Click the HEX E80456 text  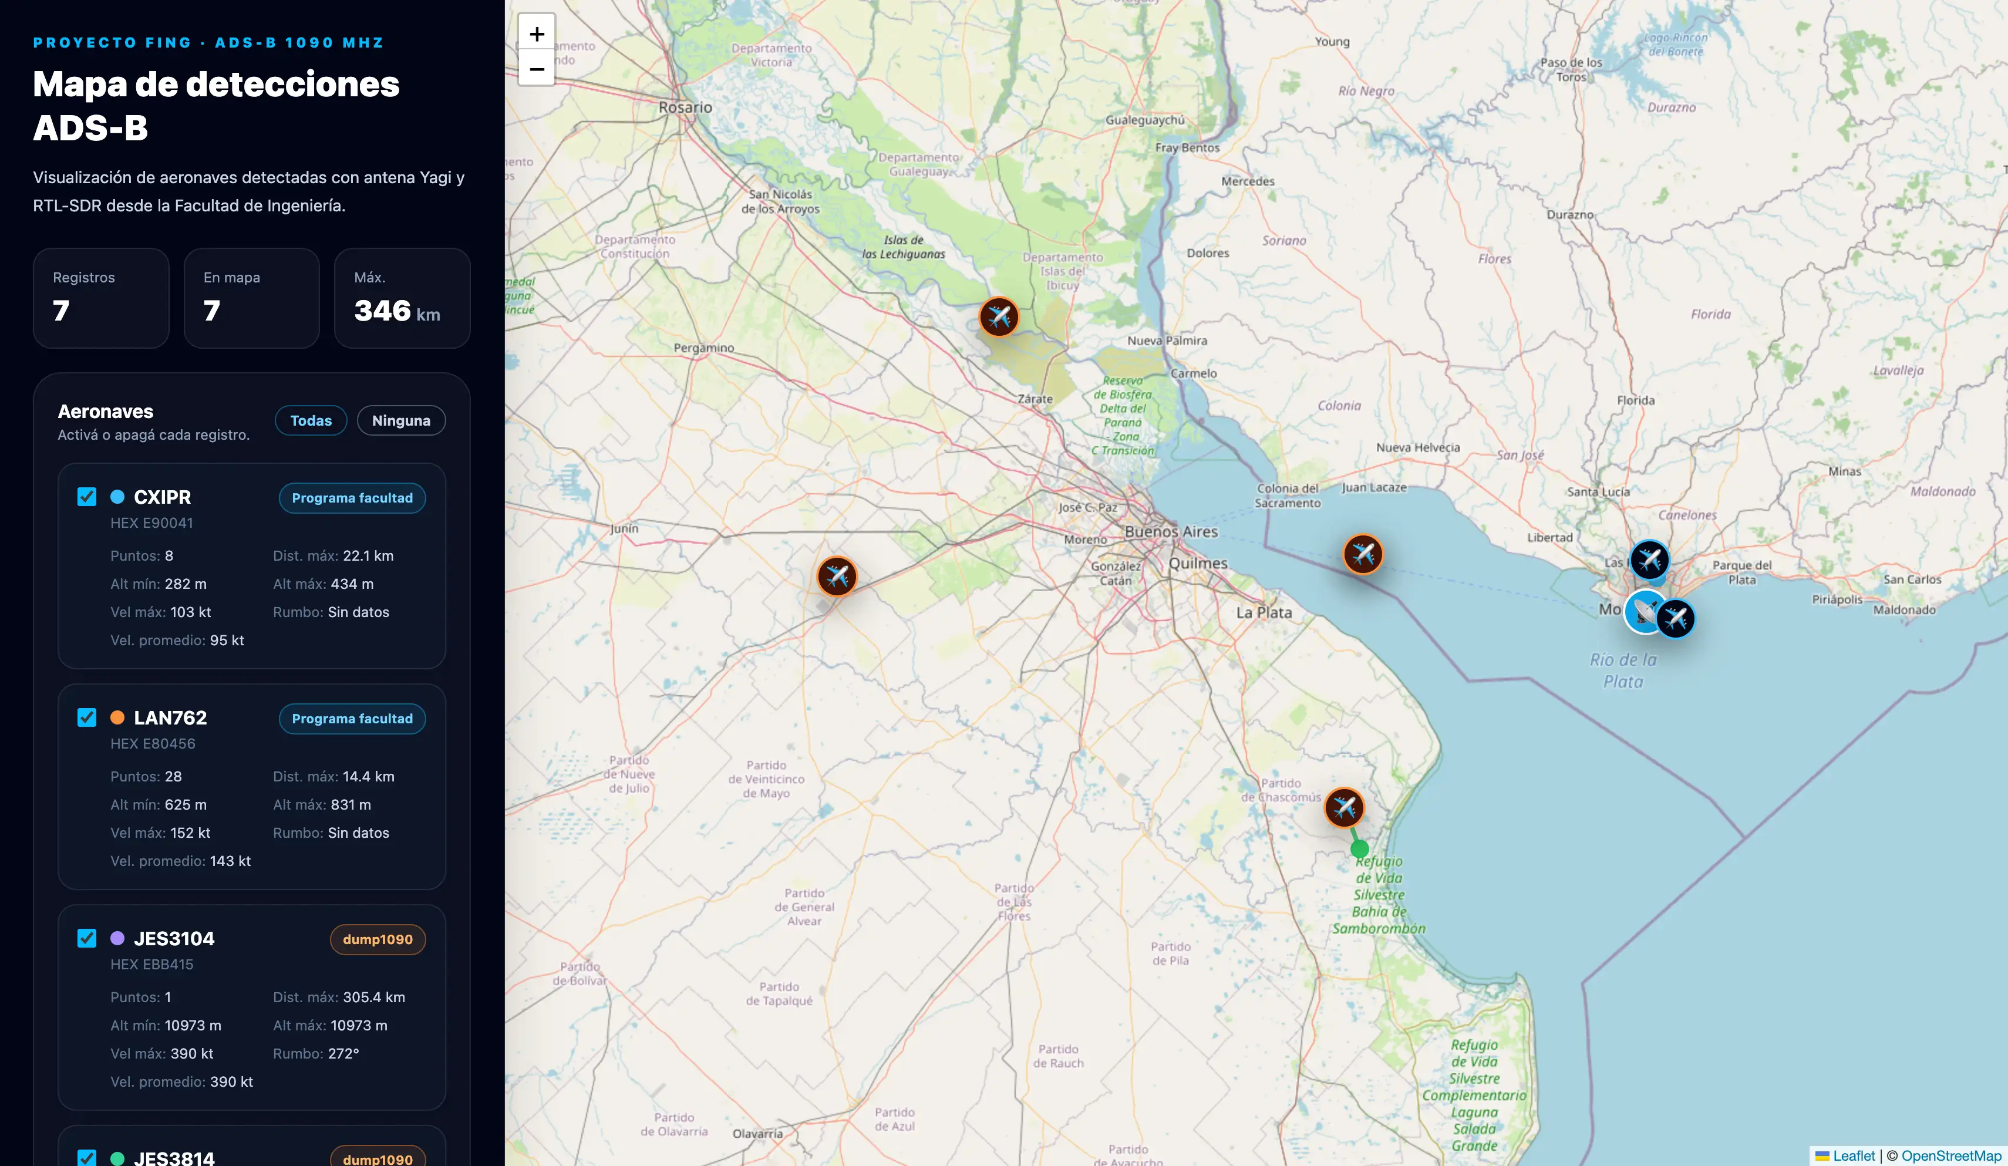153,744
